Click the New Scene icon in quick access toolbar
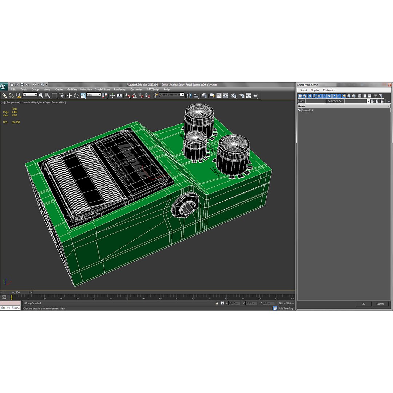 12,84
